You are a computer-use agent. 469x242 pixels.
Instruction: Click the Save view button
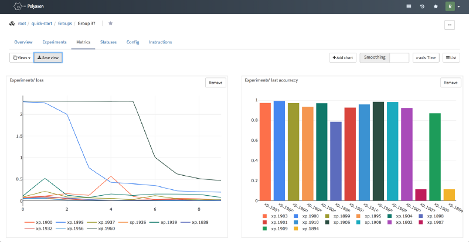pos(48,58)
